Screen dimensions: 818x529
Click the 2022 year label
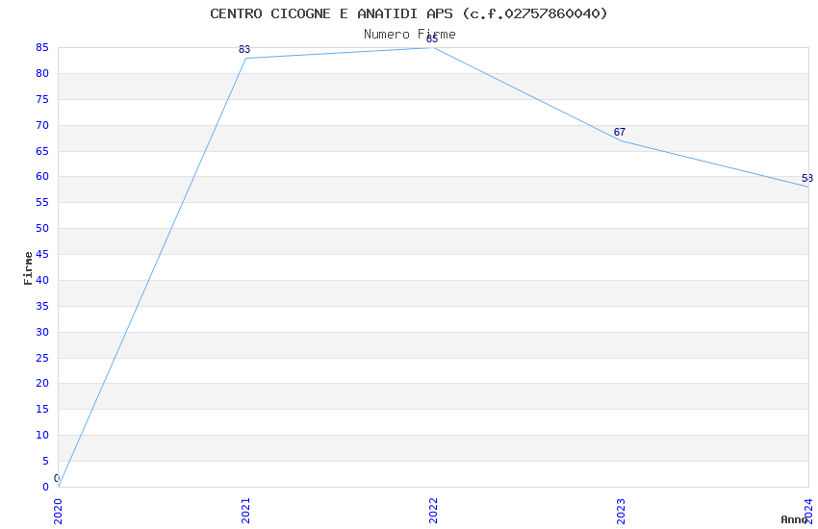coord(433,511)
